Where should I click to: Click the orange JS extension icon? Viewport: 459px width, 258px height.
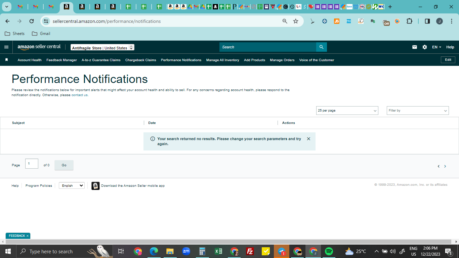337,21
